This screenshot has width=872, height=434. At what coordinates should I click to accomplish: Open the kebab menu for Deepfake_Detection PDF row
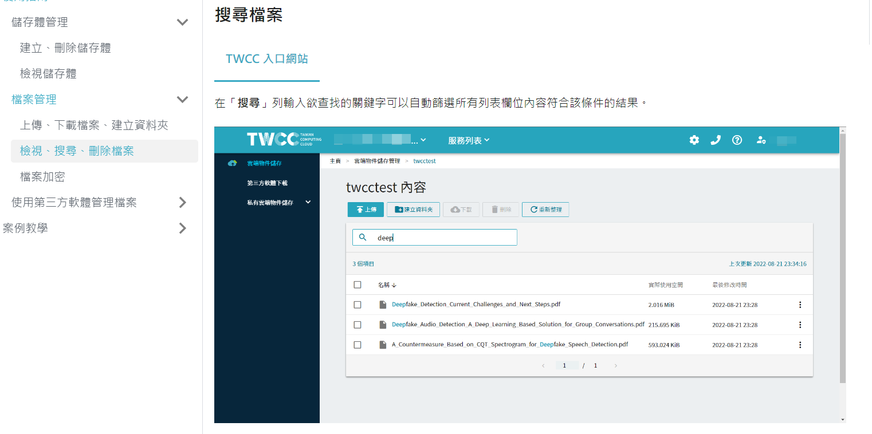pos(800,305)
